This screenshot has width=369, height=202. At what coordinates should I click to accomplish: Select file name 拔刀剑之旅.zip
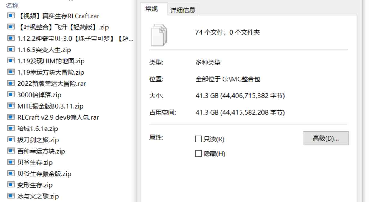point(38,140)
